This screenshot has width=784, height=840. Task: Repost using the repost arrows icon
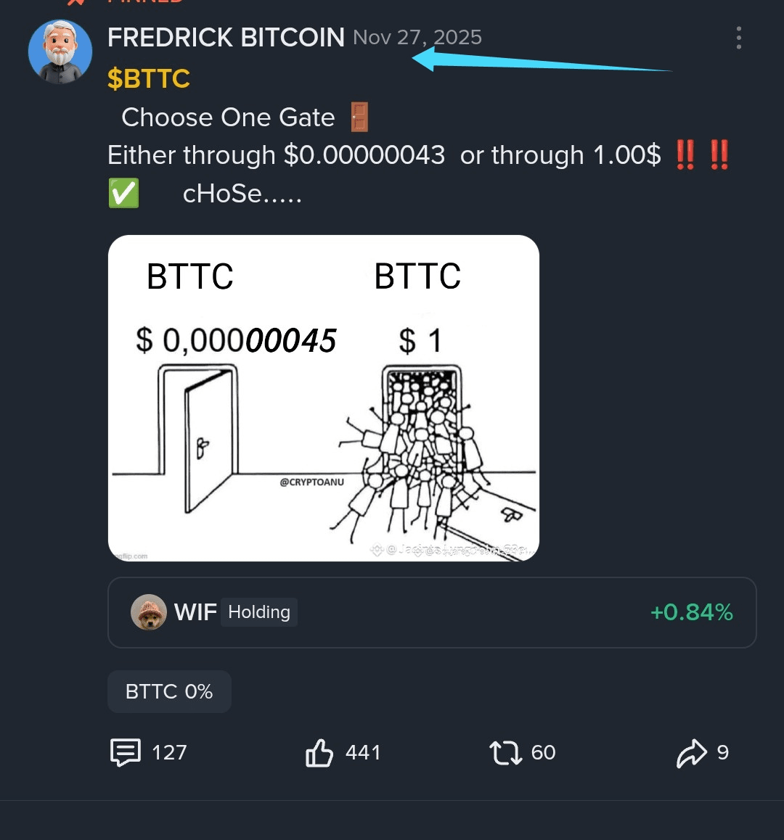click(505, 752)
